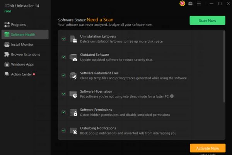The height and width of the screenshot is (155, 232).
Task: Open the Install Monitor section
Action: 22,45
